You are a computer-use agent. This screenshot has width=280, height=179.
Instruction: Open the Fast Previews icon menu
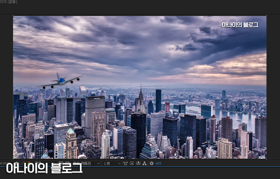(x=132, y=164)
